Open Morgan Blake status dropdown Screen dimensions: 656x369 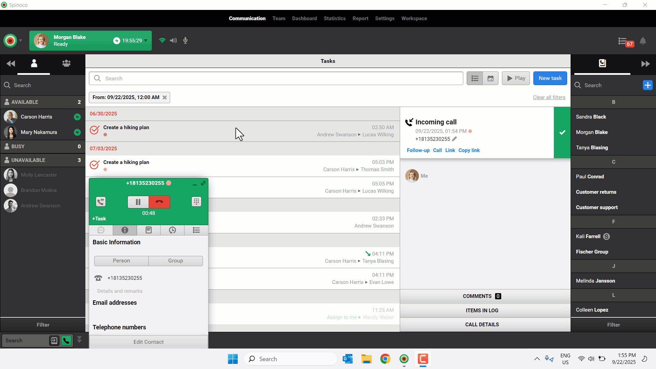click(146, 41)
